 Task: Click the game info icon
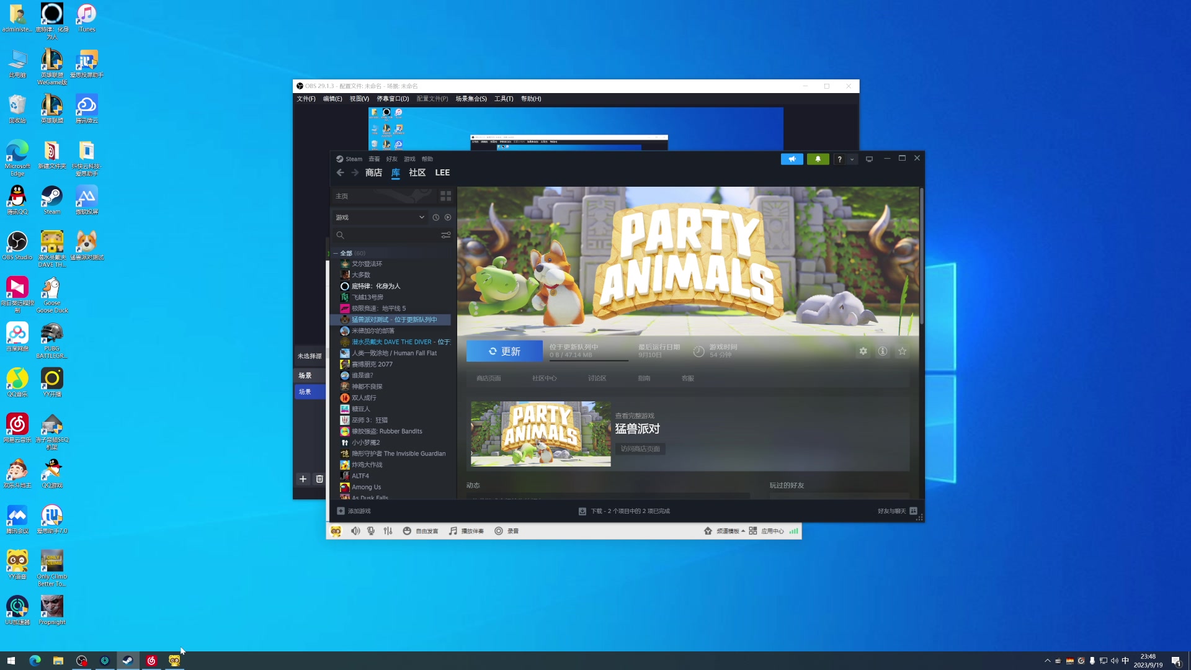[883, 351]
